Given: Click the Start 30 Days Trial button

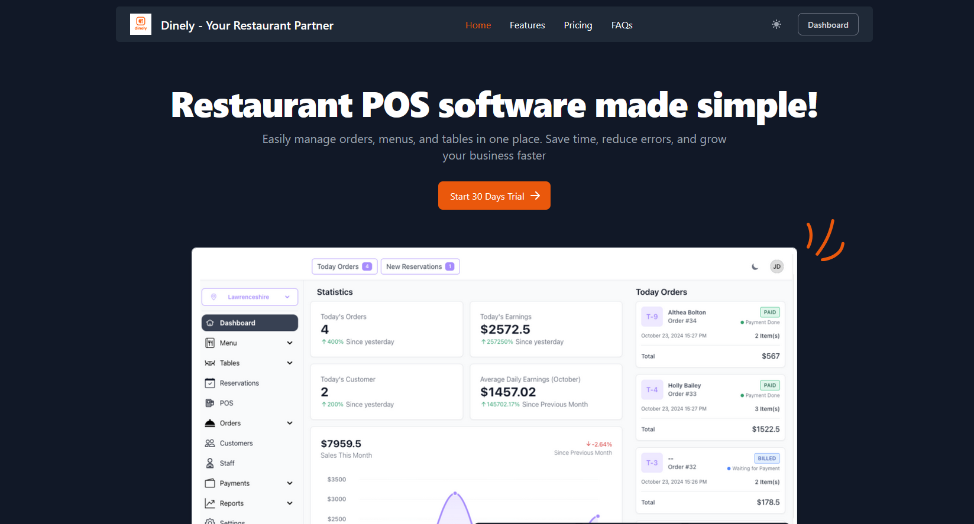Looking at the screenshot, I should (x=494, y=196).
